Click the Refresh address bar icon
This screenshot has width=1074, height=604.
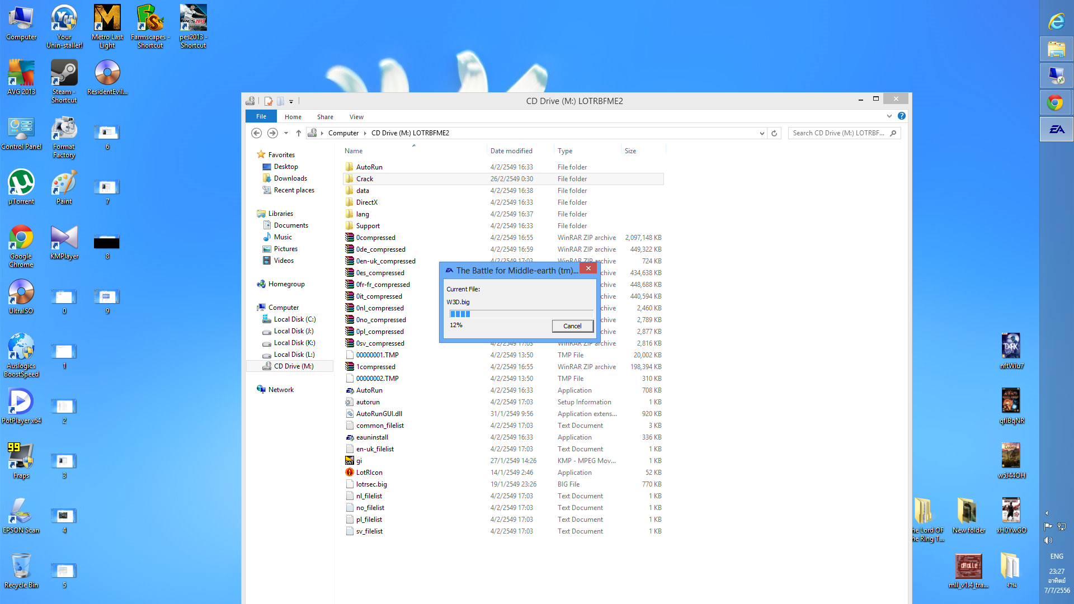[774, 133]
